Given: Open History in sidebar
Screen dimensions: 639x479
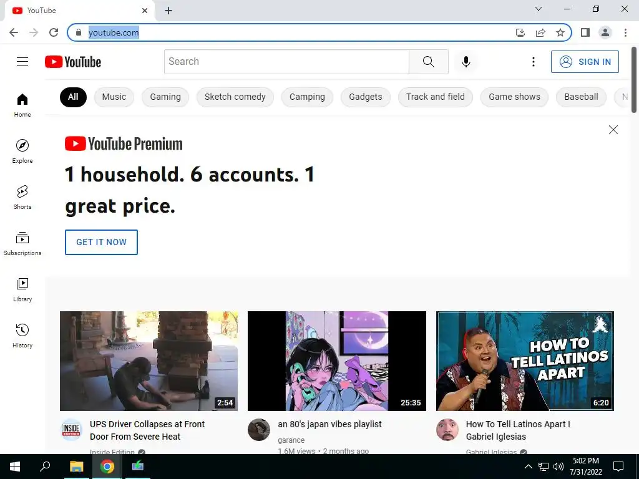Looking at the screenshot, I should (x=22, y=336).
